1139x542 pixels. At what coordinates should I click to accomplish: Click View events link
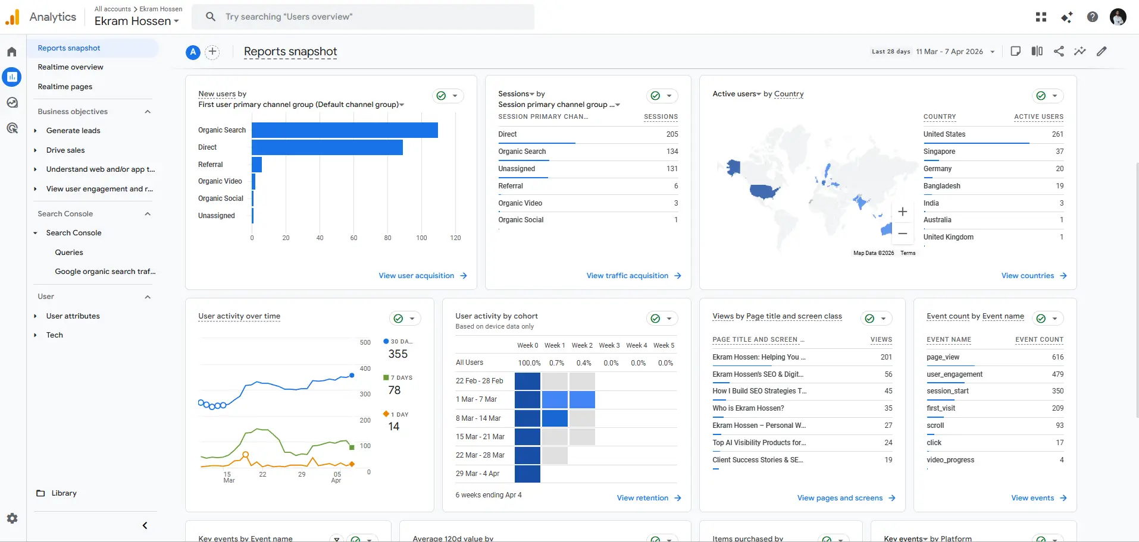click(1039, 498)
